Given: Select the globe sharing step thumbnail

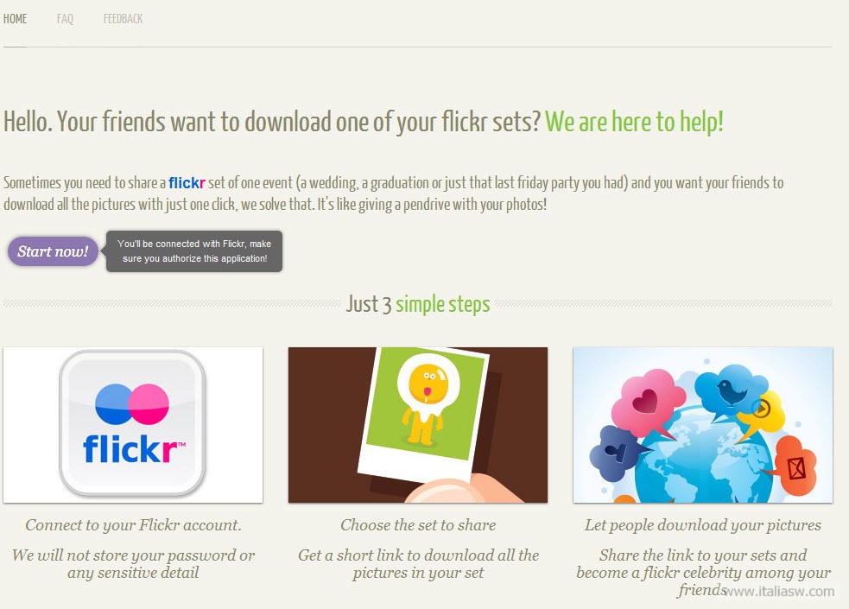Looking at the screenshot, I should point(703,424).
